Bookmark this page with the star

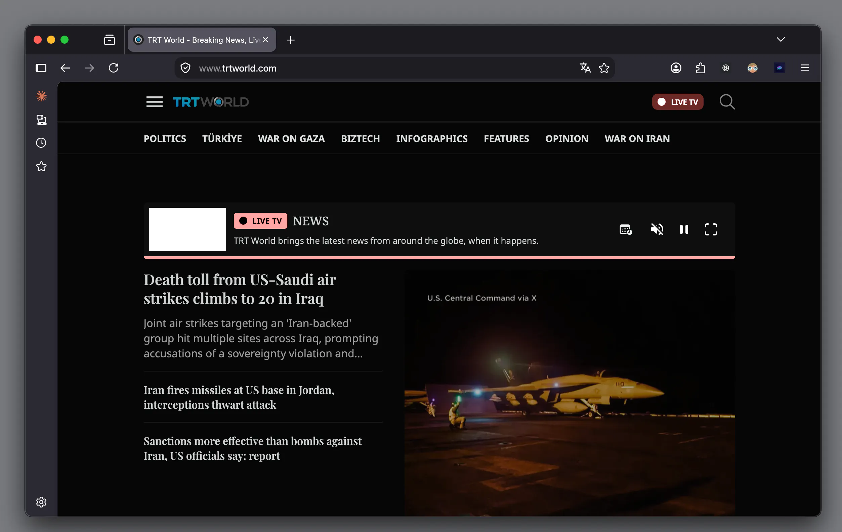[x=604, y=68]
